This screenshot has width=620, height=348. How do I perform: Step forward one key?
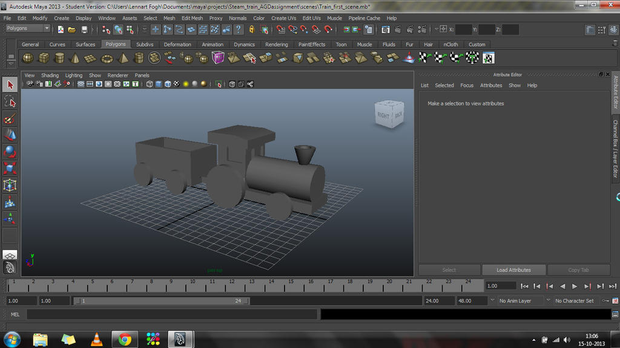[587, 286]
